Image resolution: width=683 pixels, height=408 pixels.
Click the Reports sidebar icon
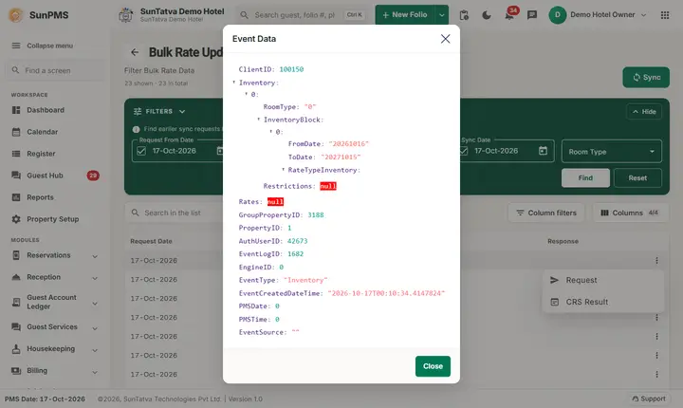[x=16, y=197]
